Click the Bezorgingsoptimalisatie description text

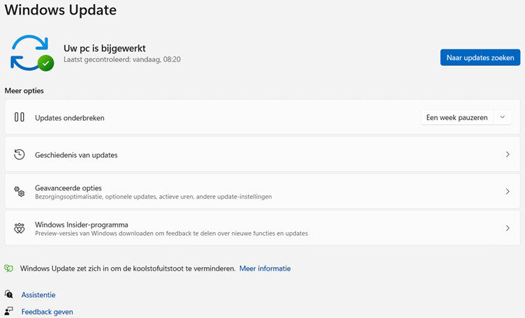(154, 197)
